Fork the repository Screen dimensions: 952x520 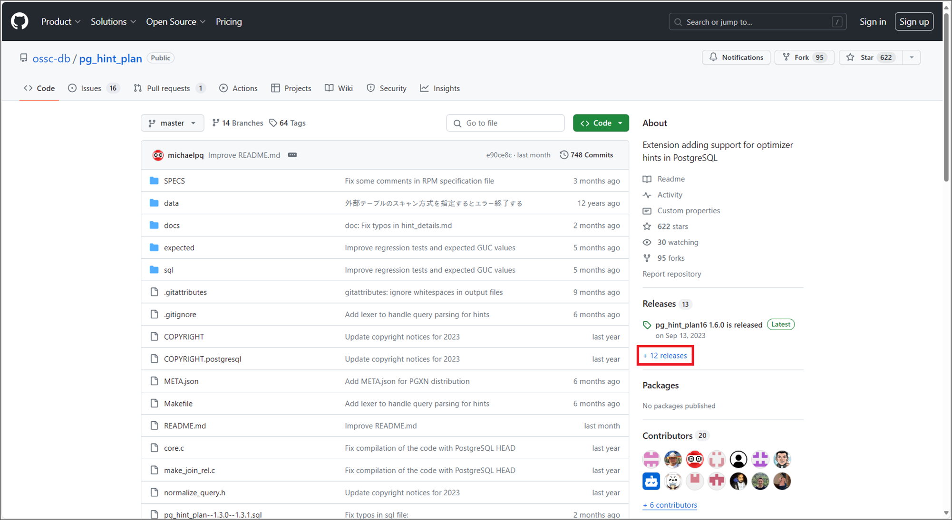[x=804, y=57]
